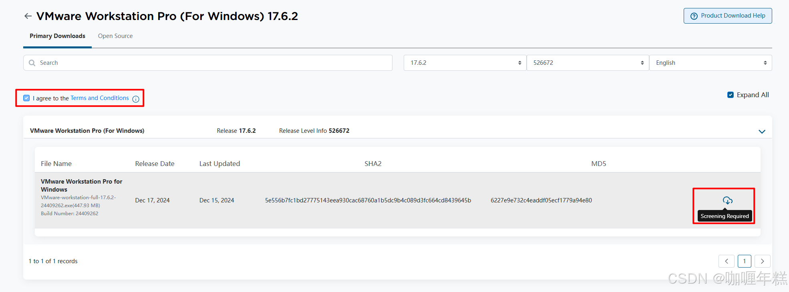Click the back arrow beside the page title

pyautogui.click(x=28, y=16)
